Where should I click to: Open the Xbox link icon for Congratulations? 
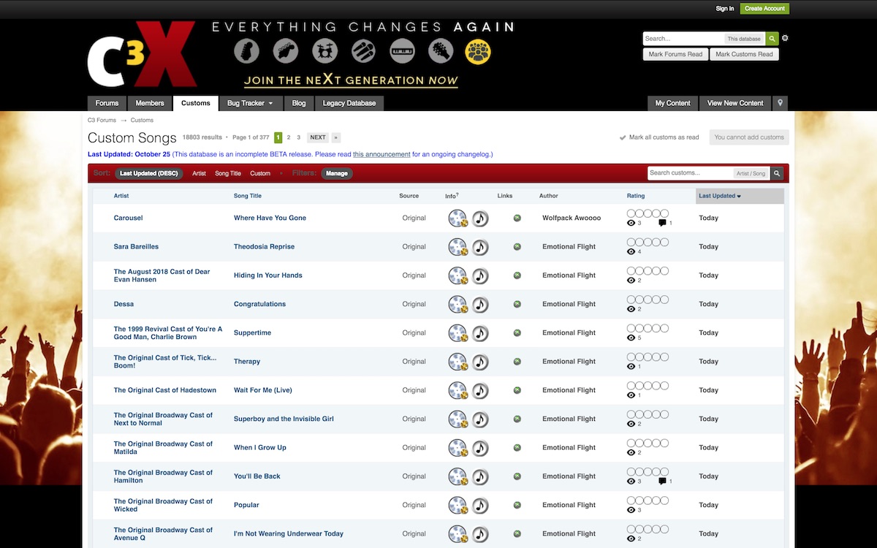coord(517,304)
